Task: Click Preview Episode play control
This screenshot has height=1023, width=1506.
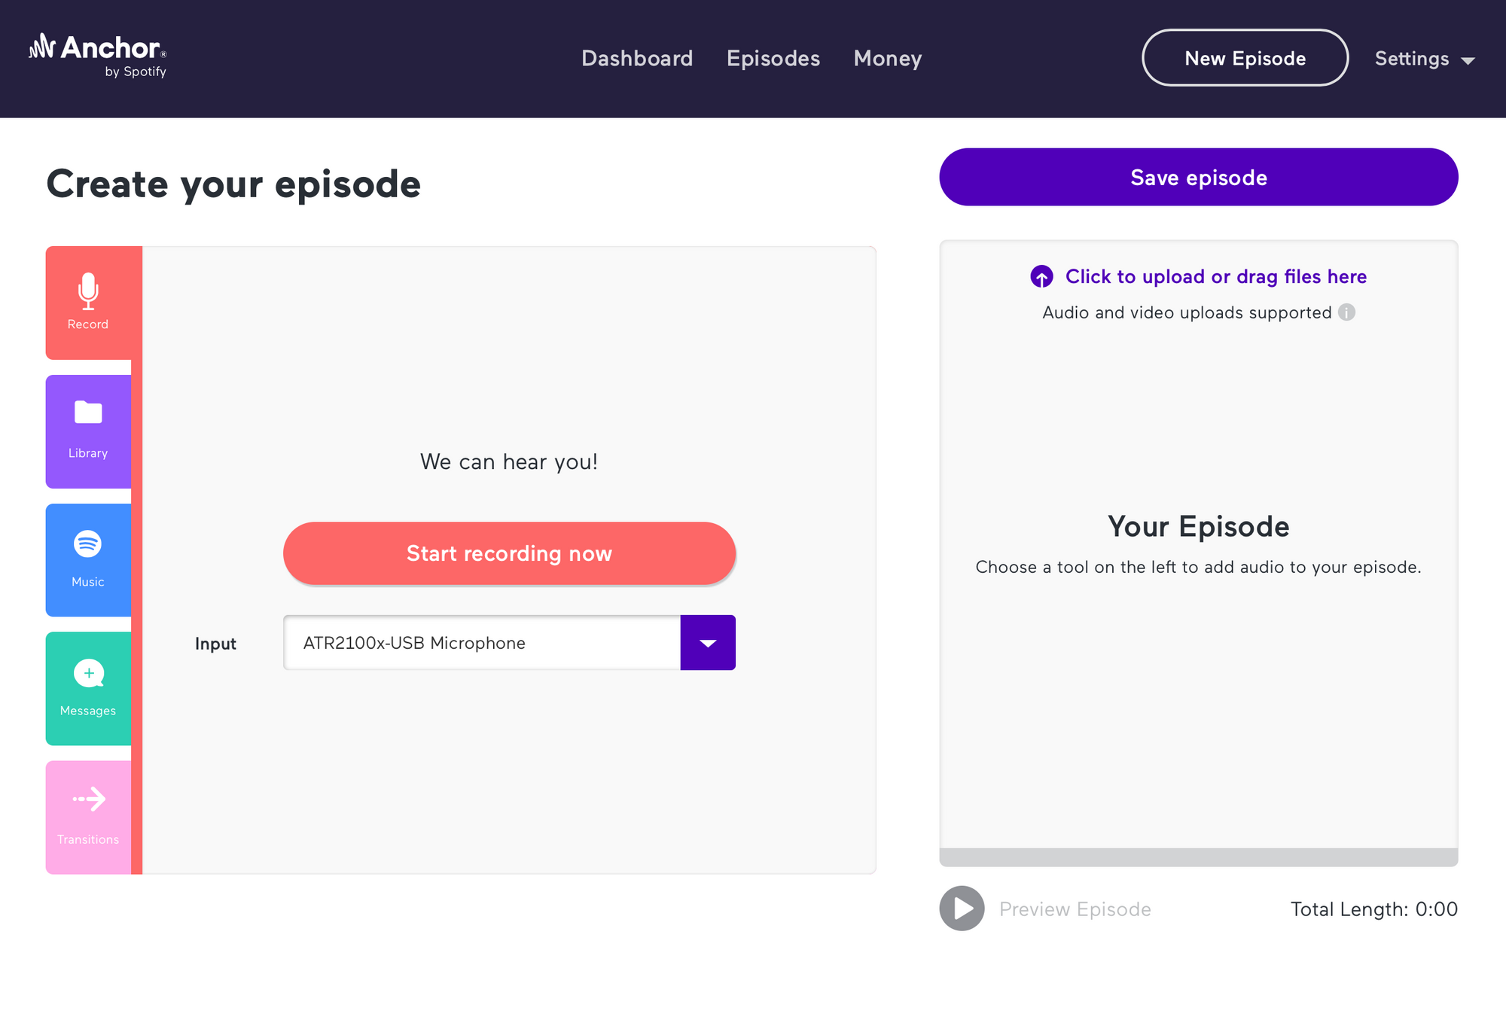Action: point(961,909)
